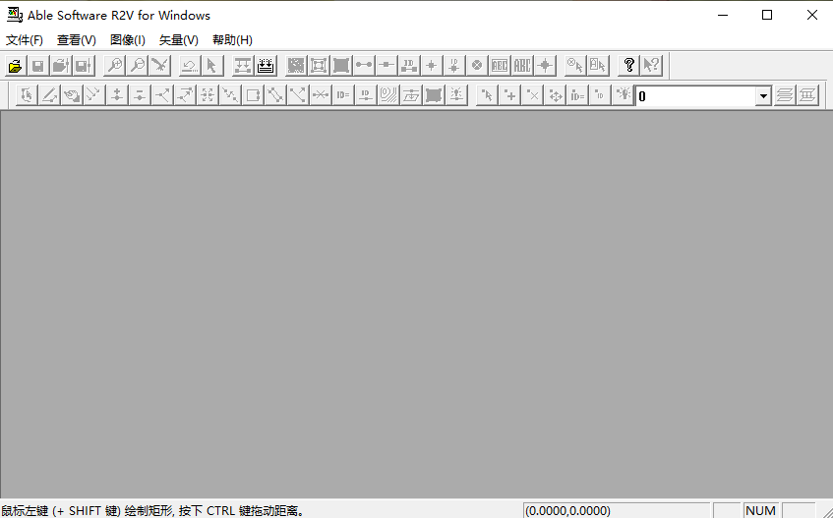Click the contour lines icon
833x518 pixels.
tap(388, 95)
